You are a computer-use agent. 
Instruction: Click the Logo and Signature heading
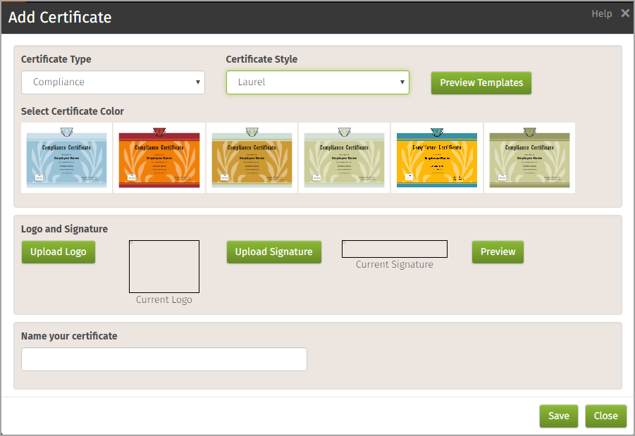tap(64, 229)
